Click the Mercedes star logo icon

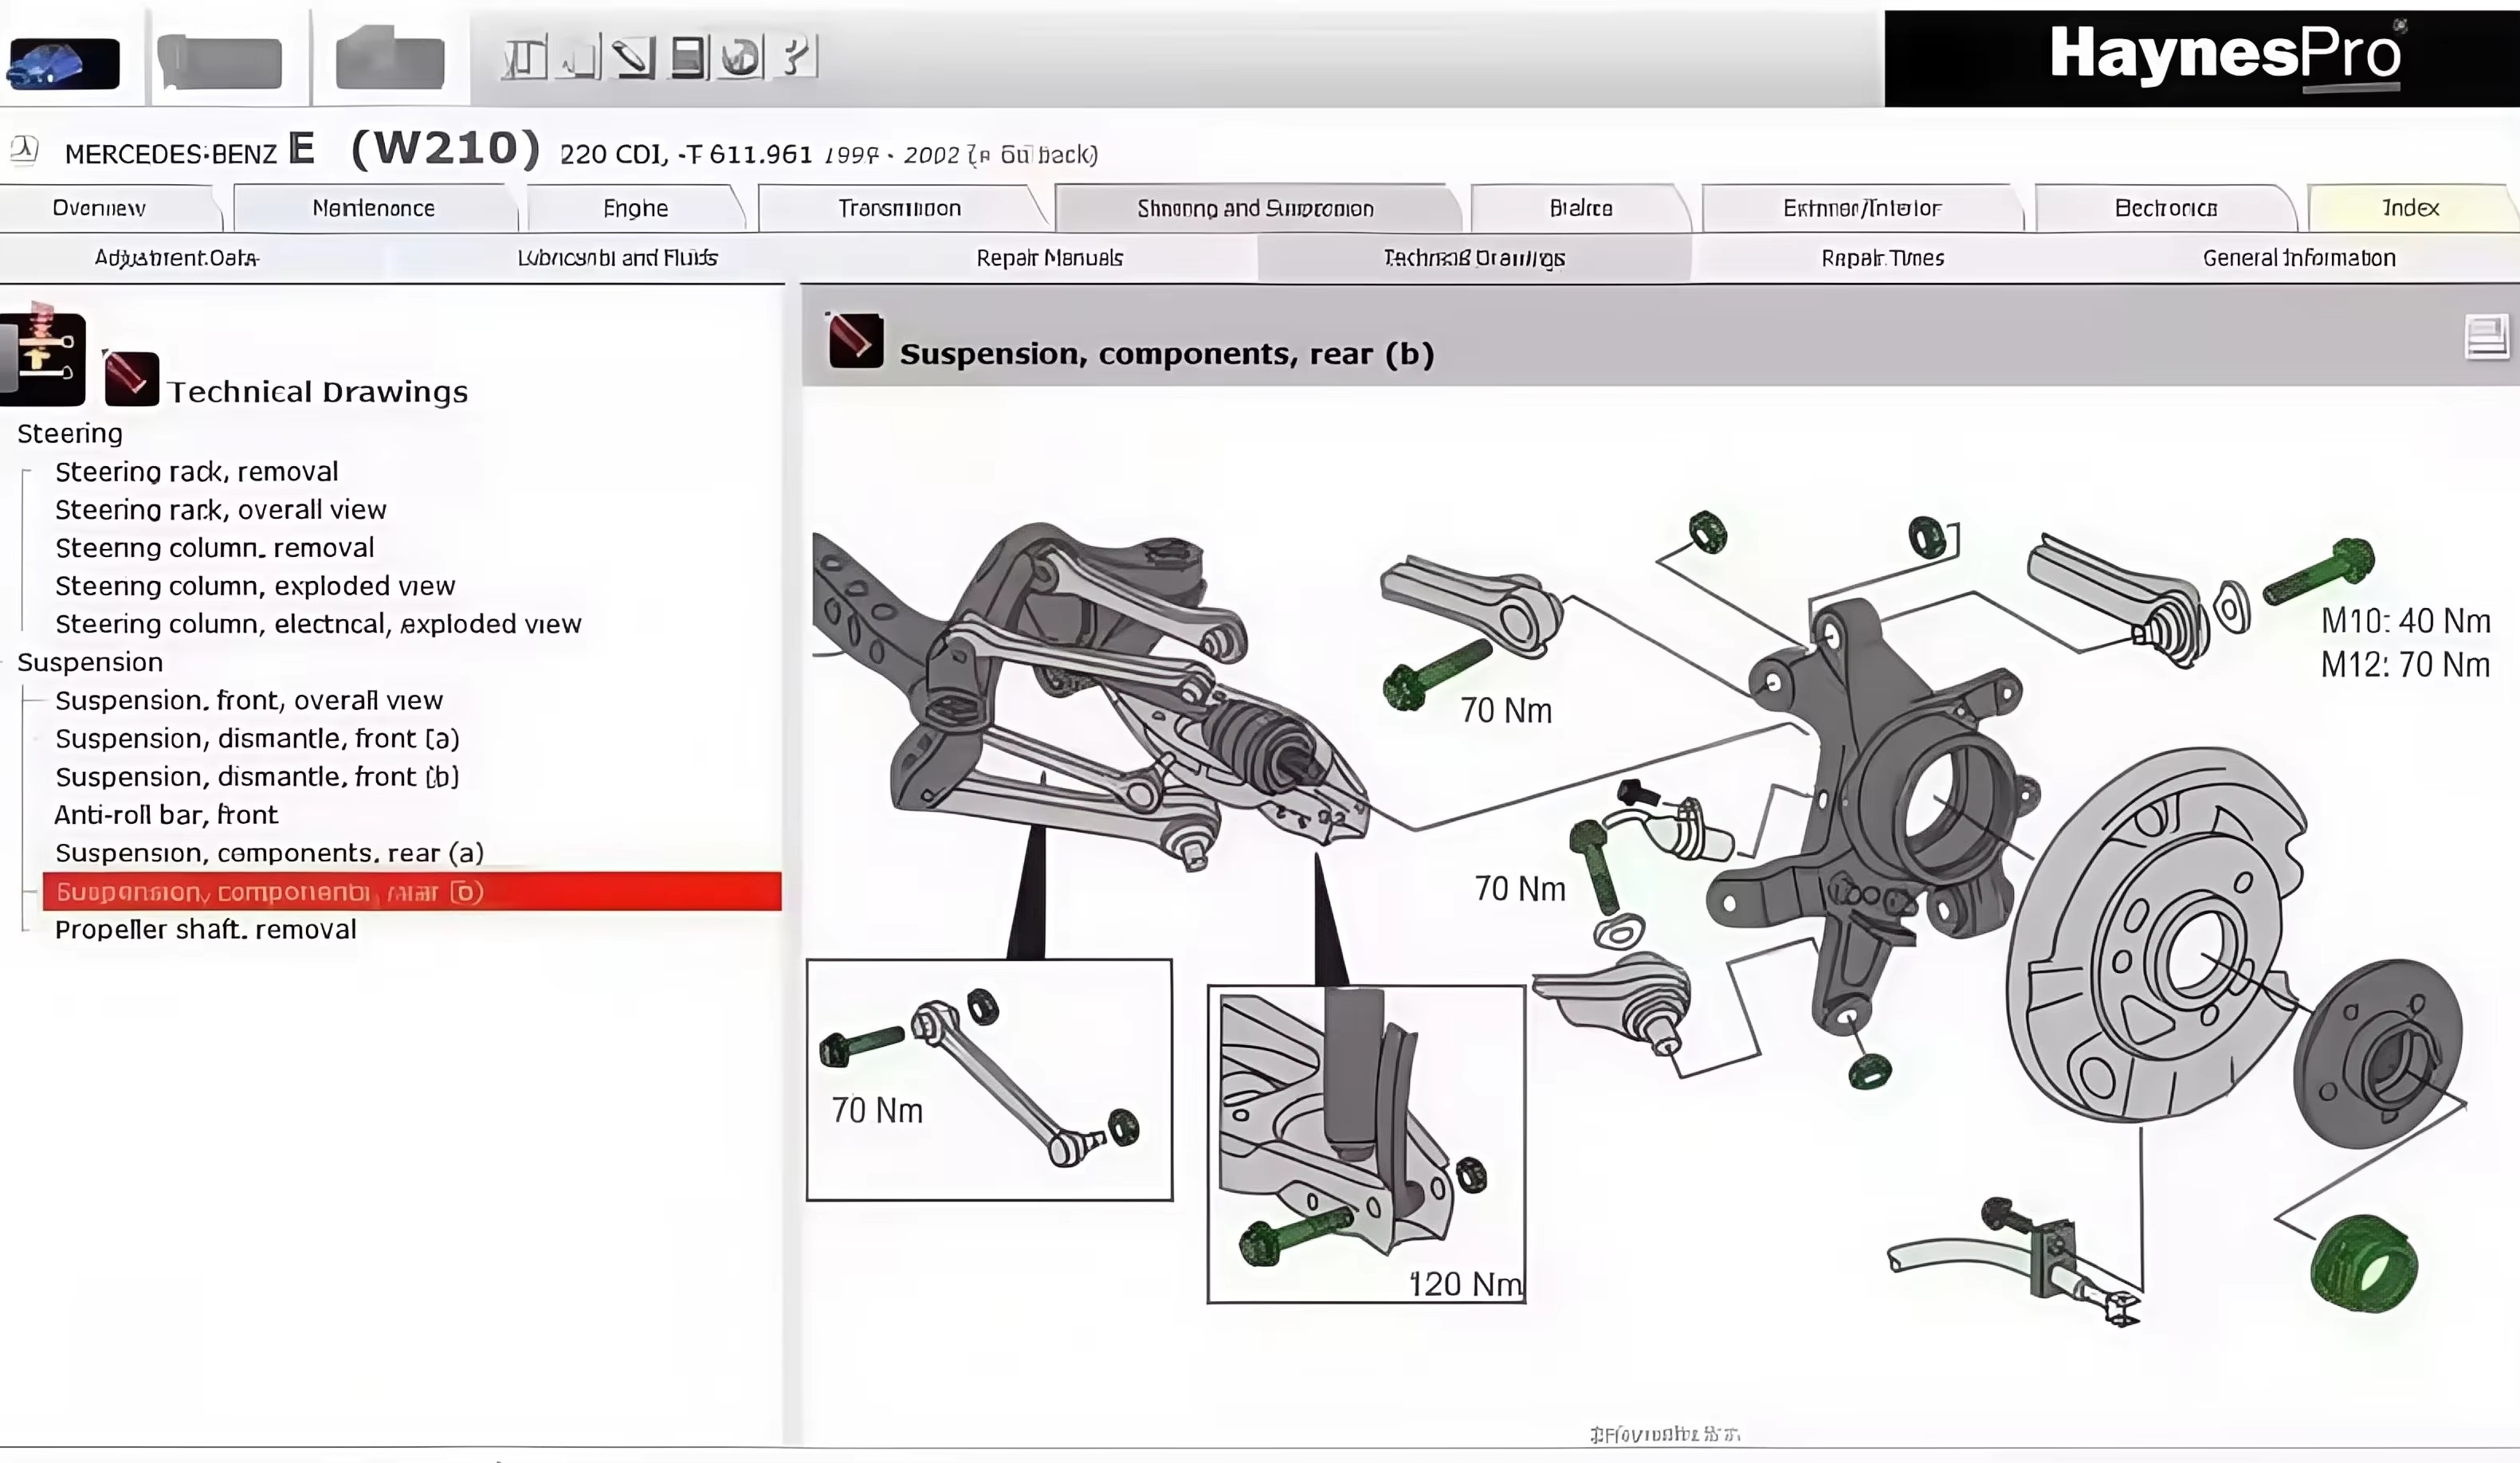point(24,150)
